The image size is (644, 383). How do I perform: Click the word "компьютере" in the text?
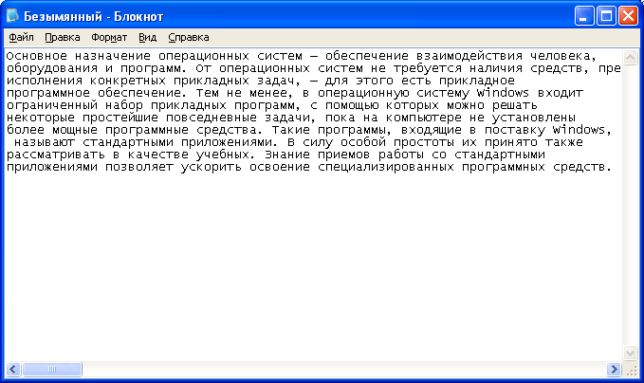point(424,118)
